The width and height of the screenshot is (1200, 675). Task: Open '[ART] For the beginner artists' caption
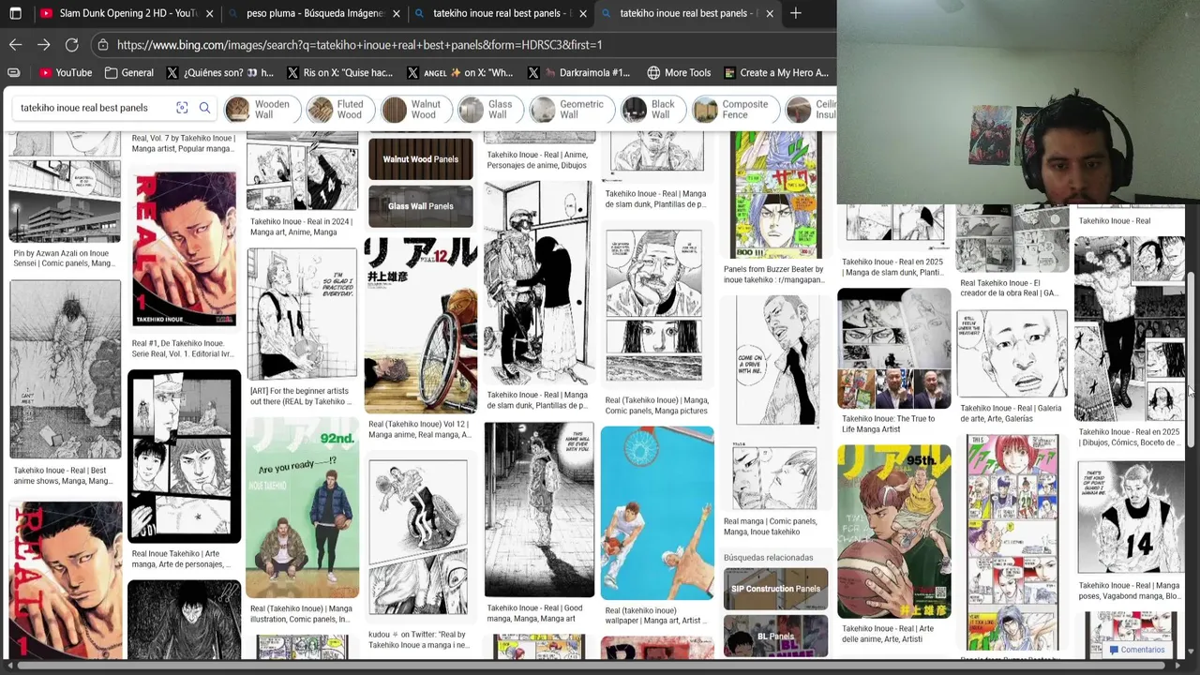(x=301, y=397)
